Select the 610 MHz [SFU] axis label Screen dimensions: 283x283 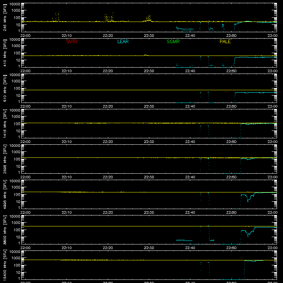pos(5,88)
